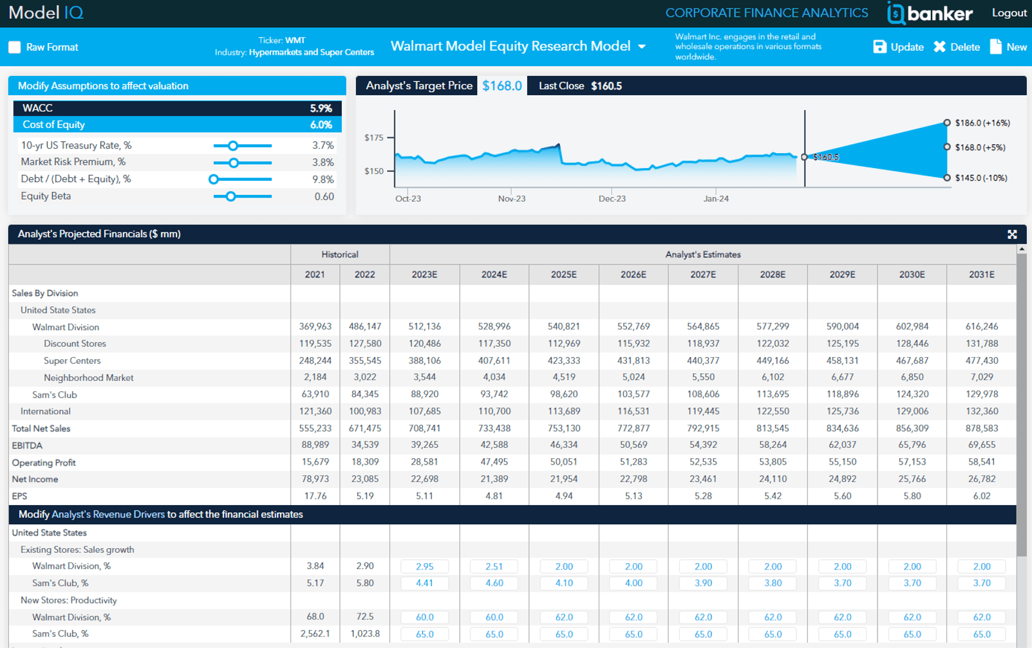This screenshot has height=648, width=1032.
Task: Adjust the 10-yr US Treasury Rate slider
Action: coord(233,145)
